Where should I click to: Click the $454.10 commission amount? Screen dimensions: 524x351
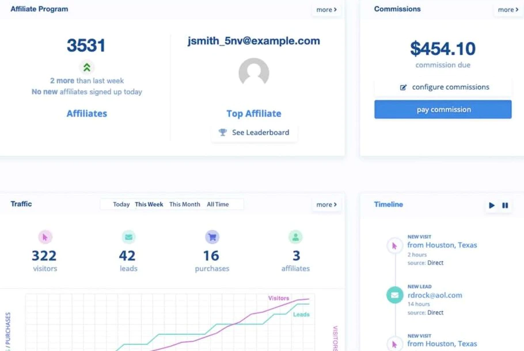pyautogui.click(x=443, y=48)
